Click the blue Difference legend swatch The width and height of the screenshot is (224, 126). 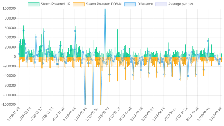[130, 4]
